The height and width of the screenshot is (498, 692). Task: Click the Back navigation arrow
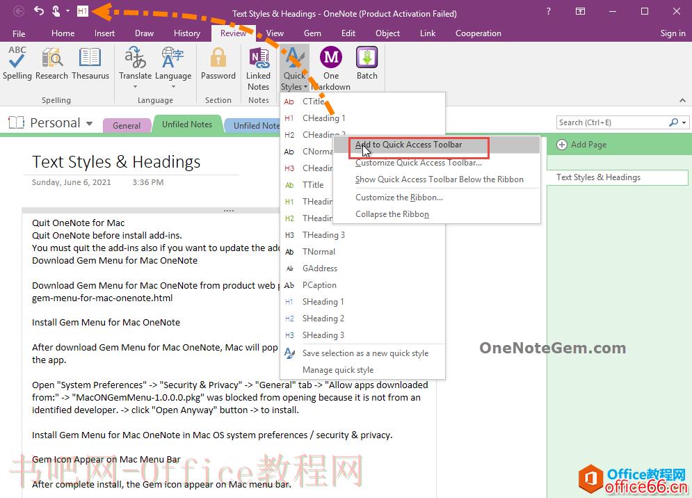click(19, 11)
